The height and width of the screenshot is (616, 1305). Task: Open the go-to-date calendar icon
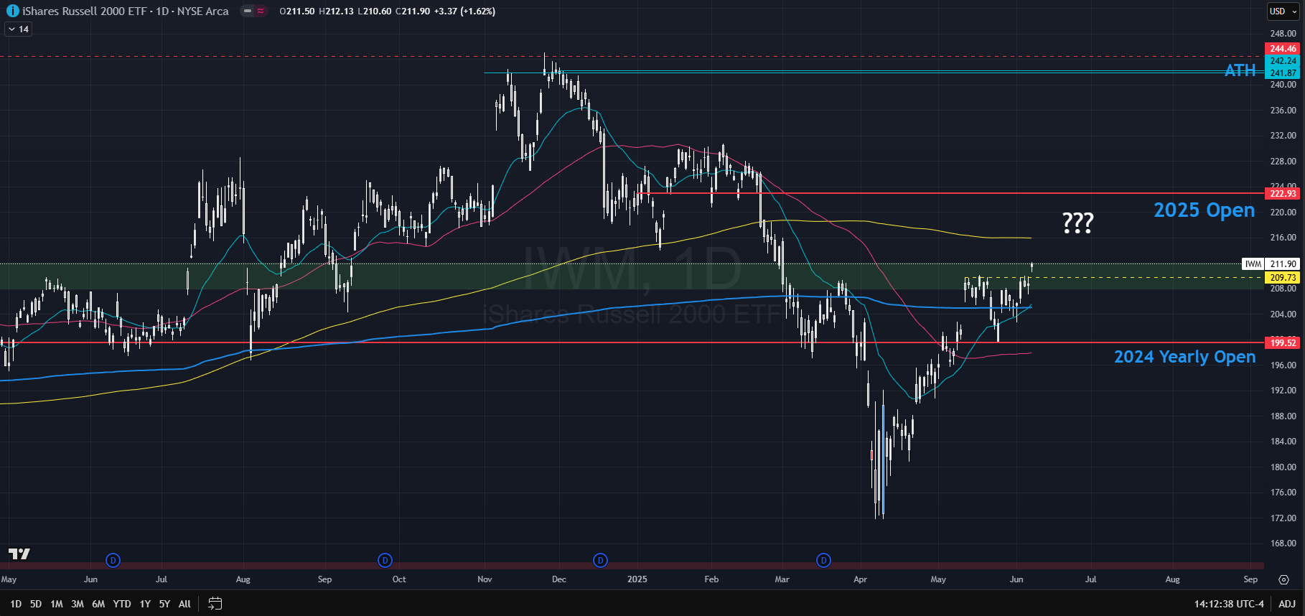click(215, 604)
